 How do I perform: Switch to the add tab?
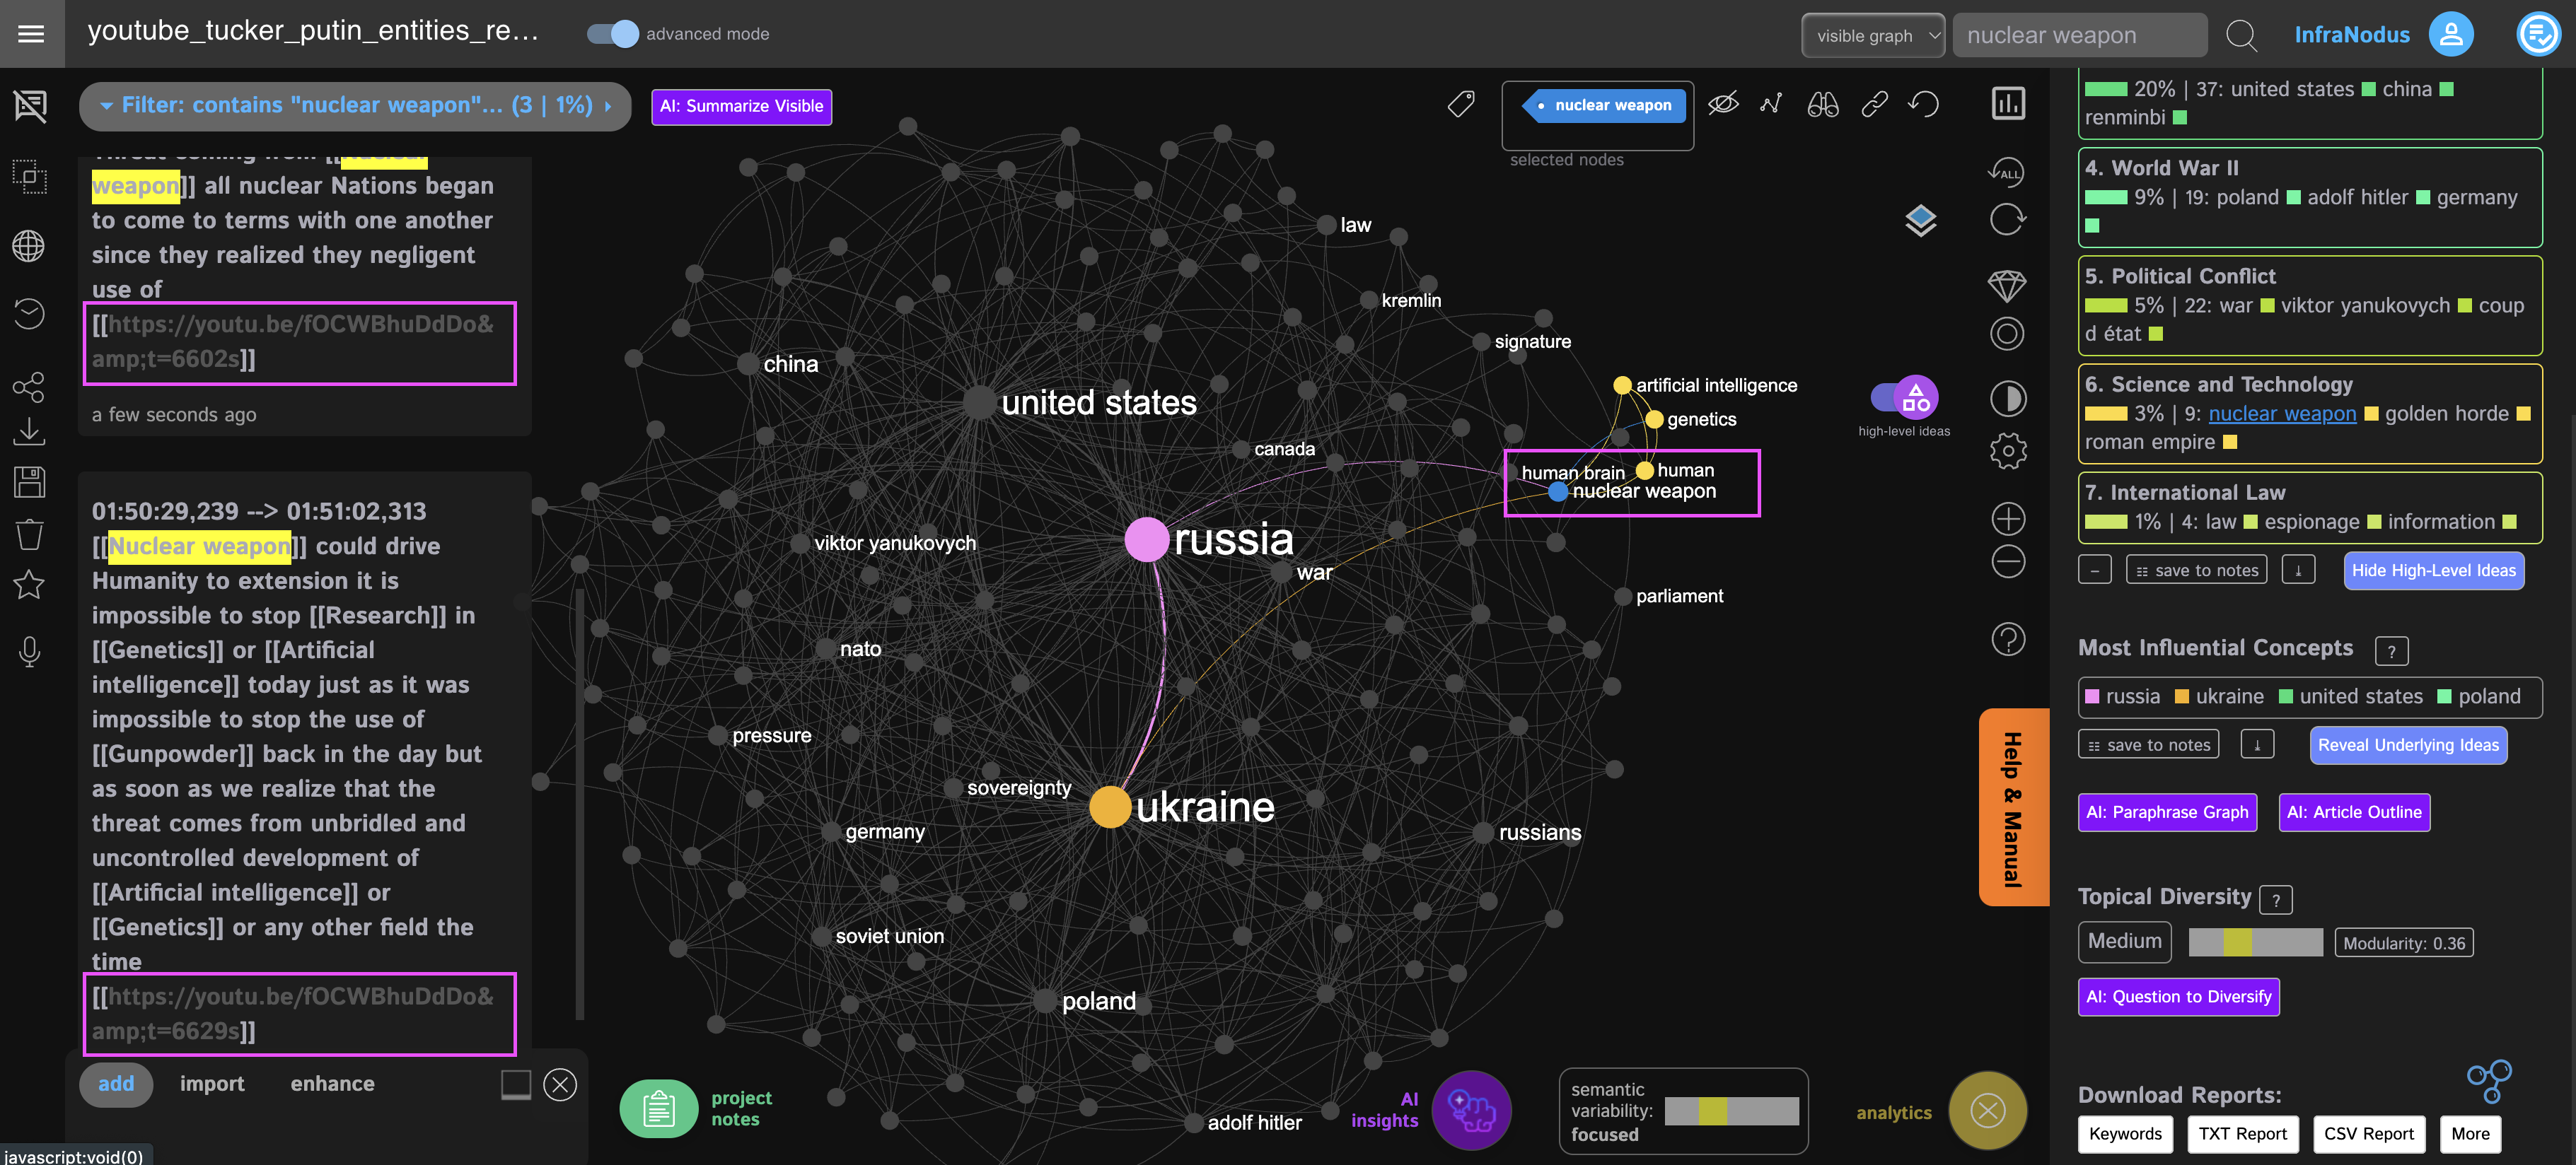116,1084
